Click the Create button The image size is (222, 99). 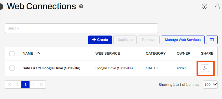(100, 40)
